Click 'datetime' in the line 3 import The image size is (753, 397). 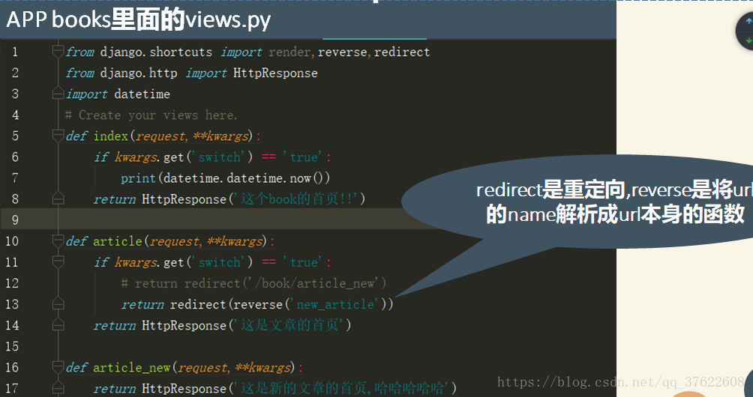(x=142, y=94)
